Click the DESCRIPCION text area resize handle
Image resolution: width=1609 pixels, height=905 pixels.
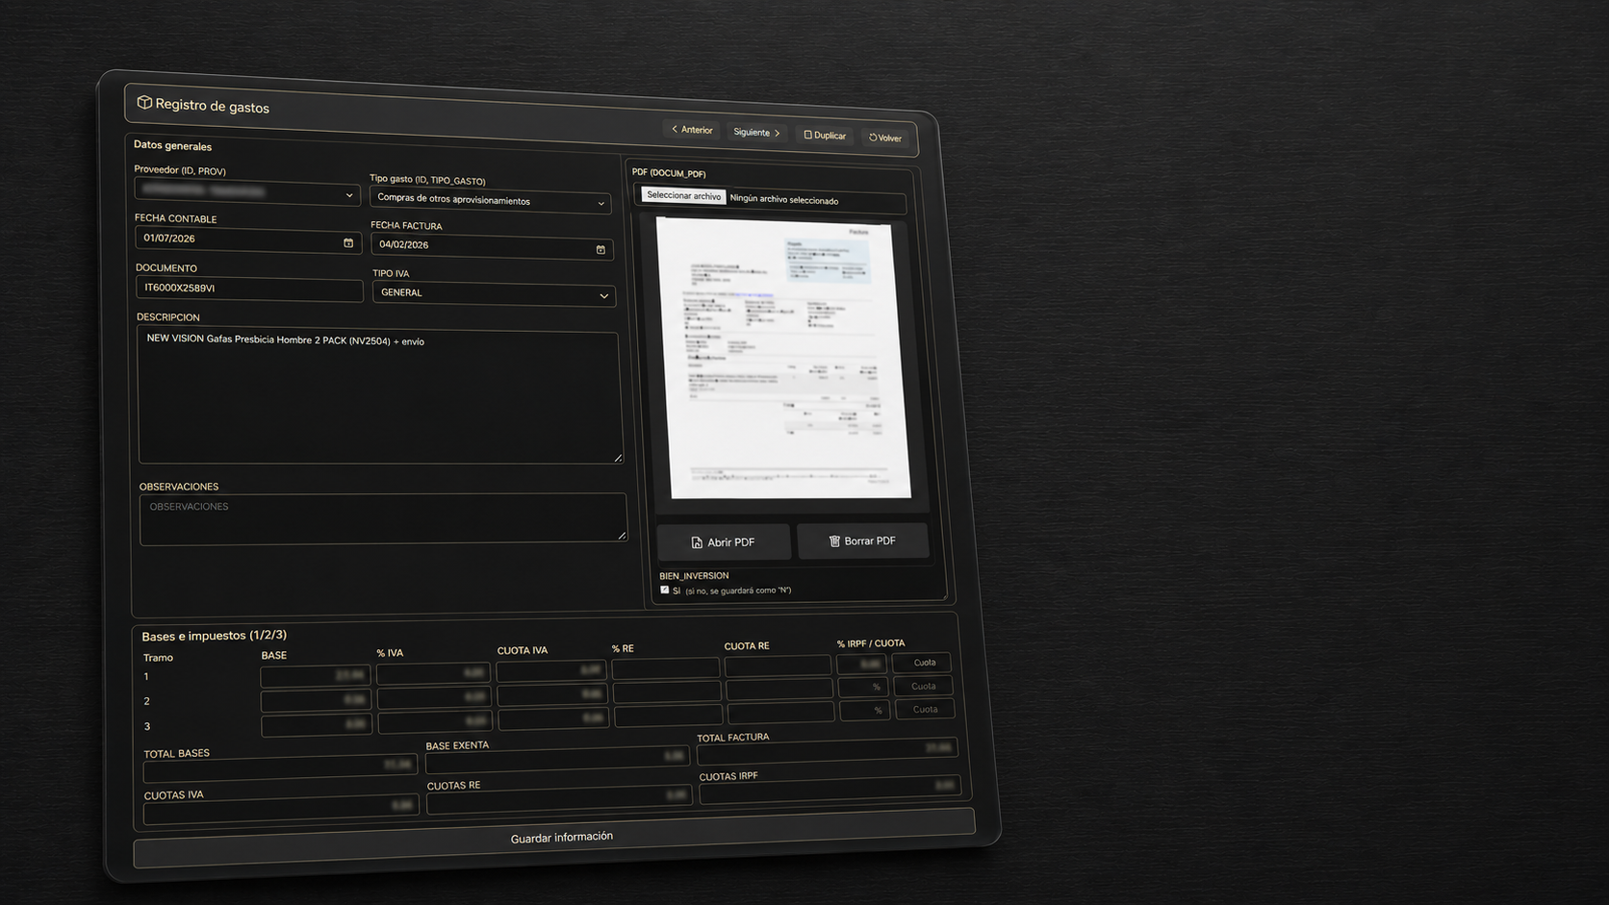pyautogui.click(x=618, y=458)
